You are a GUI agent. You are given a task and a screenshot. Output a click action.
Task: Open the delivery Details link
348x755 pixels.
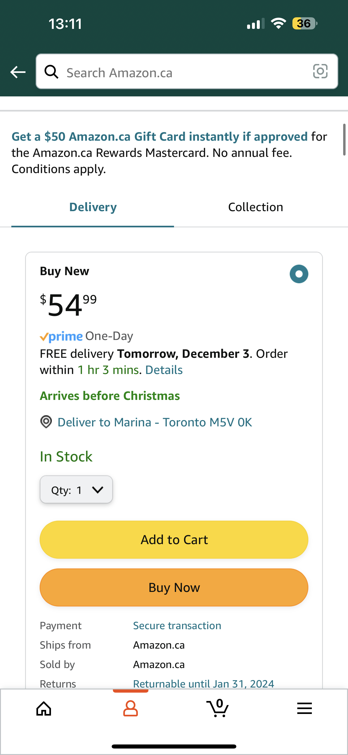[x=164, y=370]
